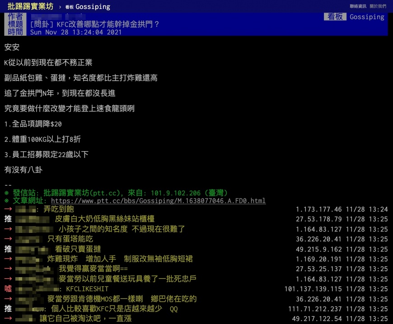Select the option 2.體重100KG以上打8折
393x324 pixels.
tap(42, 139)
